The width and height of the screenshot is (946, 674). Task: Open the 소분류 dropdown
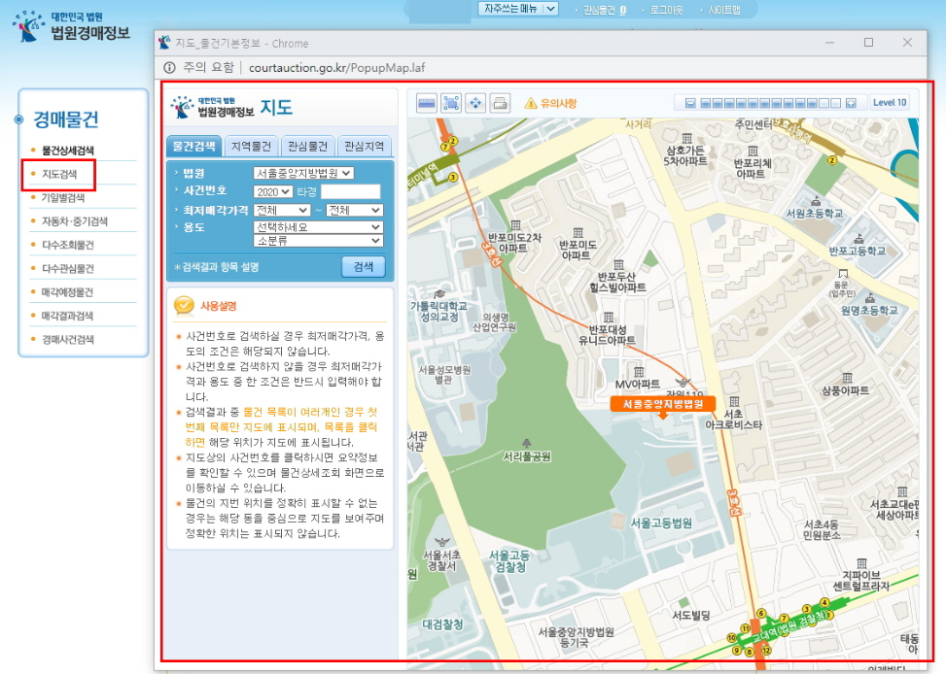click(x=318, y=241)
